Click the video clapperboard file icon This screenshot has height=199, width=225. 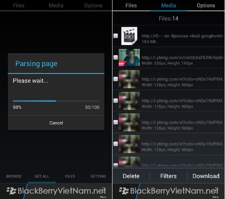coord(129,36)
